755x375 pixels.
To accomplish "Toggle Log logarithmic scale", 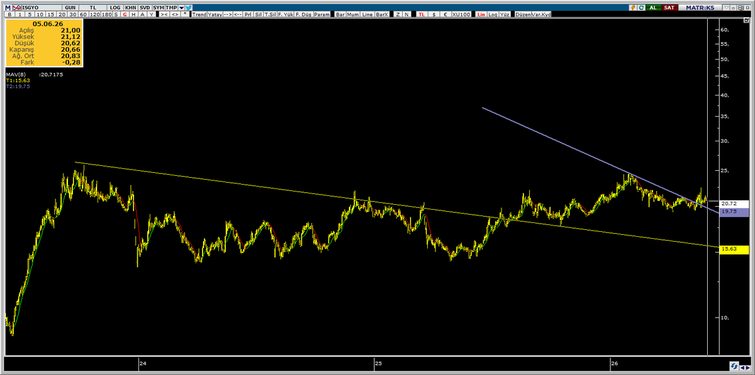I will 493,14.
